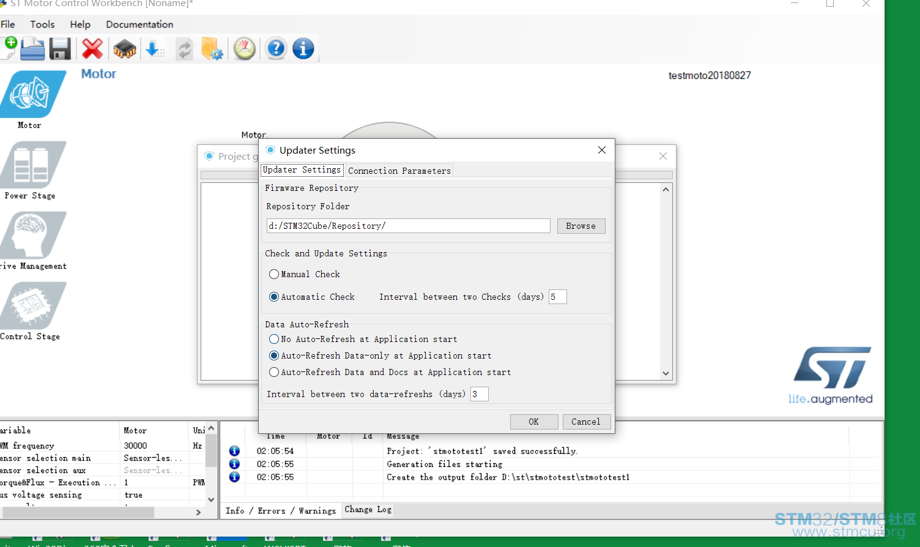Select the 'Create the output folder' log message
Screen dimensions: 920x547
pos(508,477)
